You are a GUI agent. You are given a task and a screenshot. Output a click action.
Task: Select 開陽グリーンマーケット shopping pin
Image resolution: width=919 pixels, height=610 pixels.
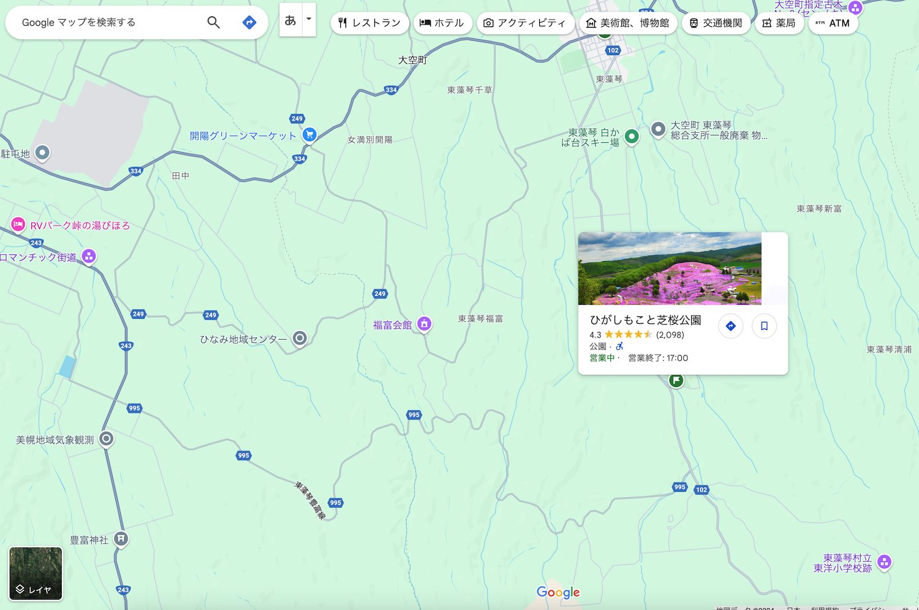(310, 134)
